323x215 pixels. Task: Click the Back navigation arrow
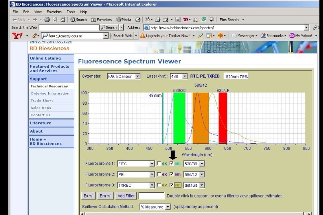coord(19,20)
